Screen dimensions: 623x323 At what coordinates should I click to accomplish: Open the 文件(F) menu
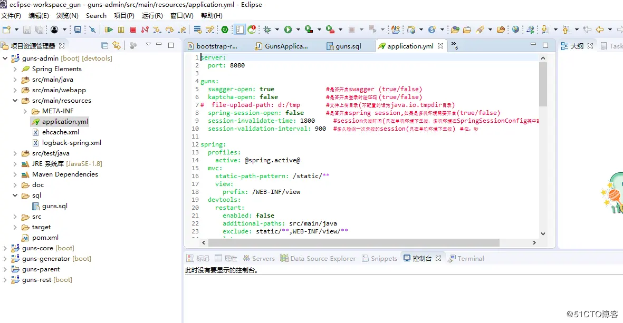(x=11, y=15)
